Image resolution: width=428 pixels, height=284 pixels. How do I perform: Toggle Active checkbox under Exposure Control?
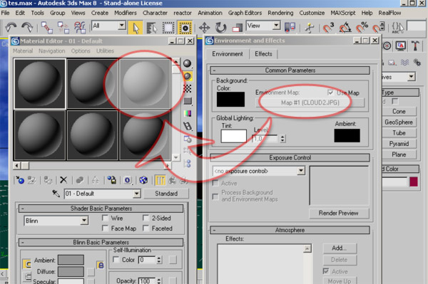click(215, 183)
